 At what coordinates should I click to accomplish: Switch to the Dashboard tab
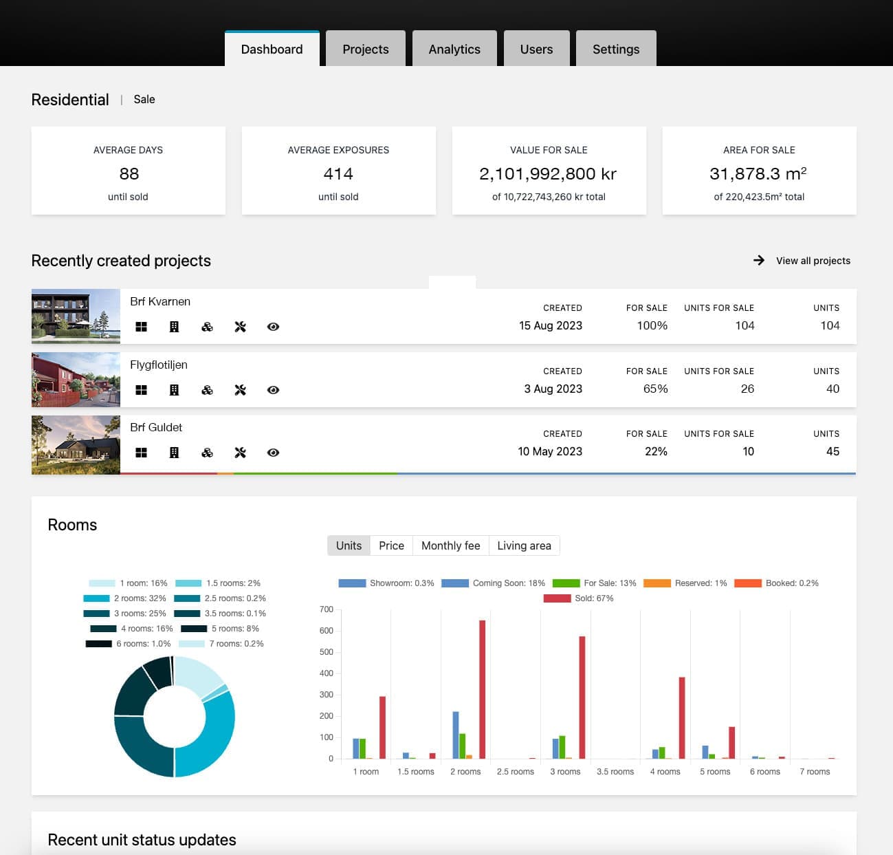(x=272, y=49)
